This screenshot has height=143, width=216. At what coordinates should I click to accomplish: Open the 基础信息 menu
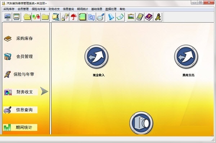point(97,9)
